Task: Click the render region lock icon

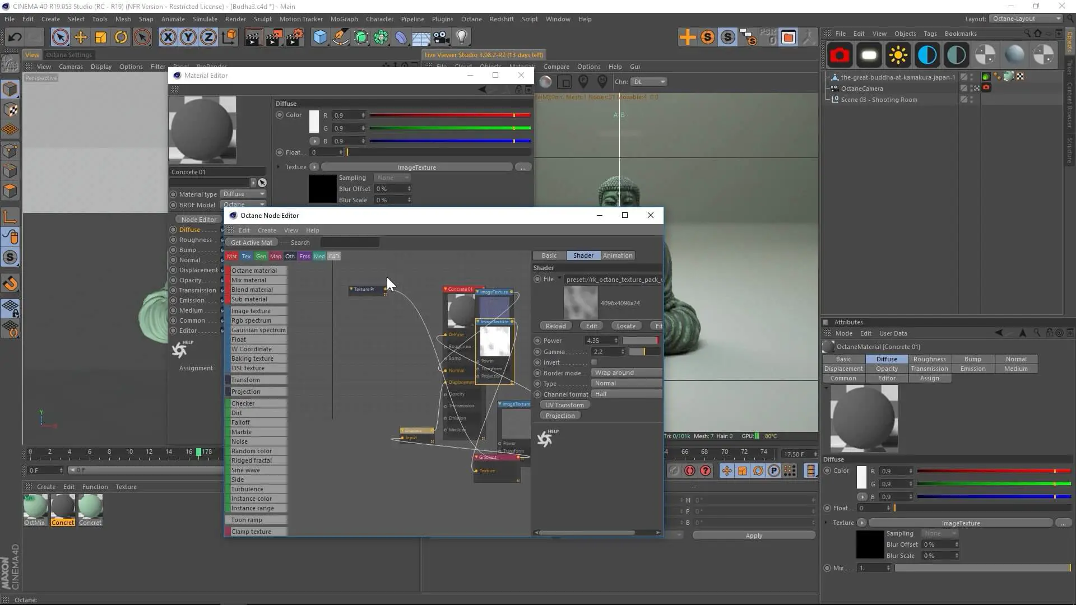Action: pyautogui.click(x=565, y=82)
